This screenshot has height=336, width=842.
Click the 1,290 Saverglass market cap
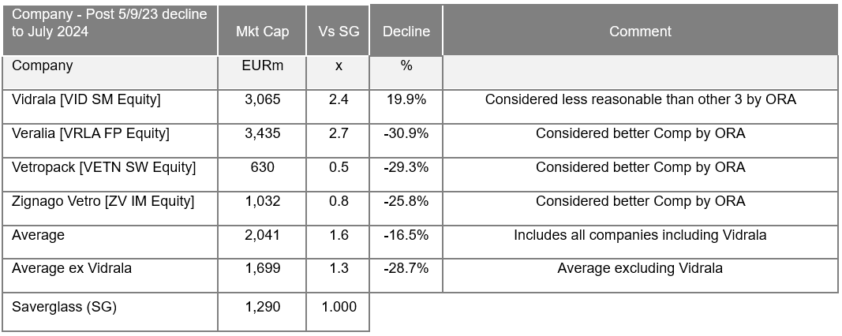click(x=262, y=307)
